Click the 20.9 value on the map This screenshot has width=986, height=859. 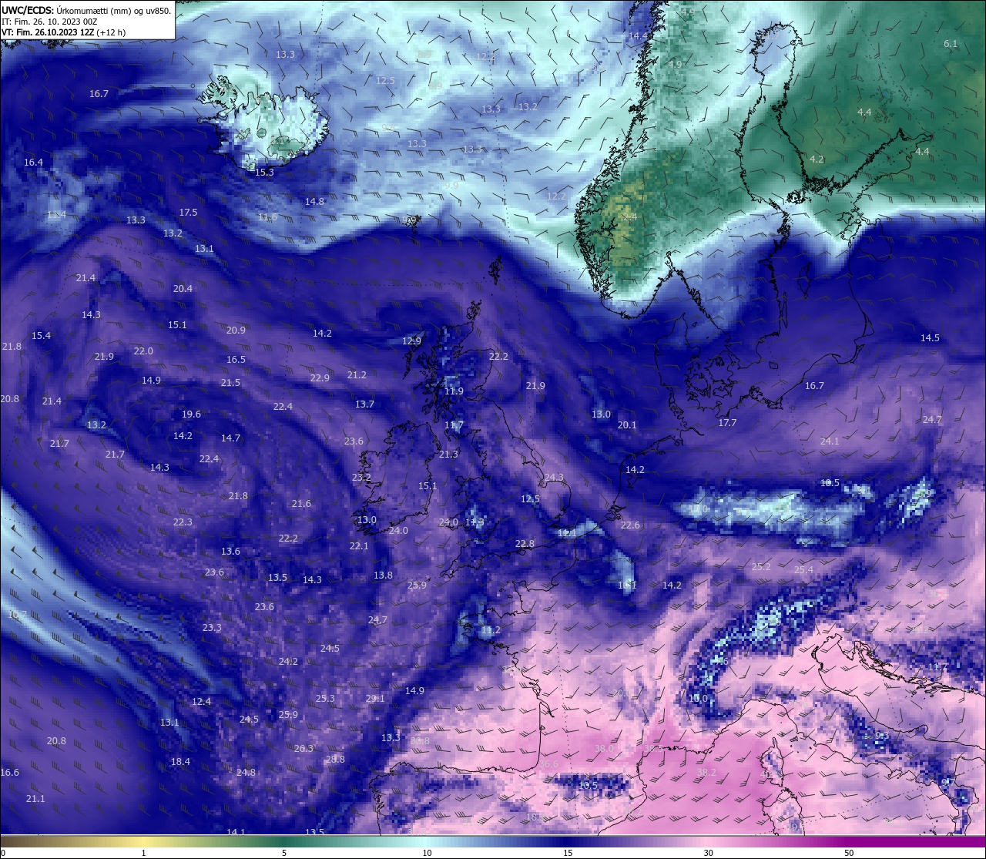coord(236,331)
